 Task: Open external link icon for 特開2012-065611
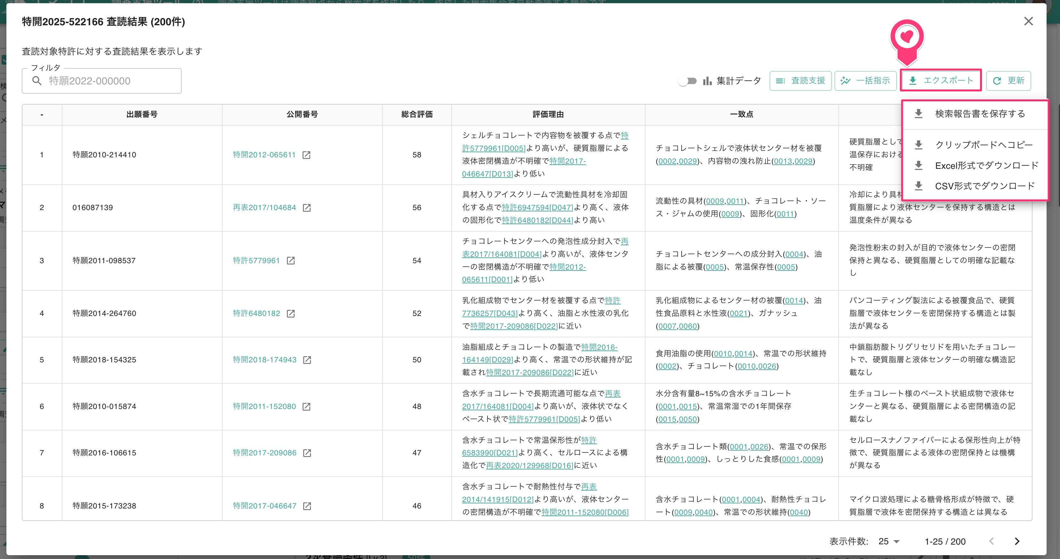(306, 155)
